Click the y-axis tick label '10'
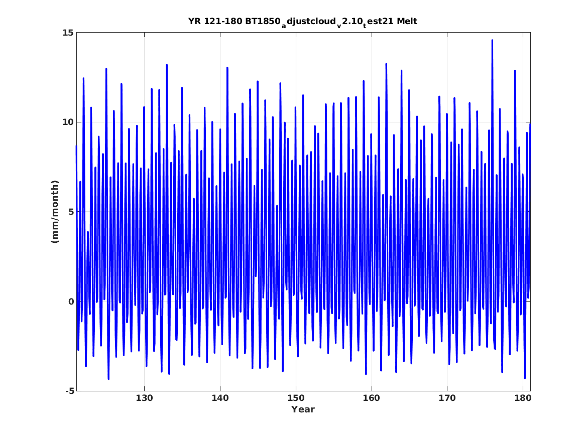The height and width of the screenshot is (439, 586). click(68, 122)
